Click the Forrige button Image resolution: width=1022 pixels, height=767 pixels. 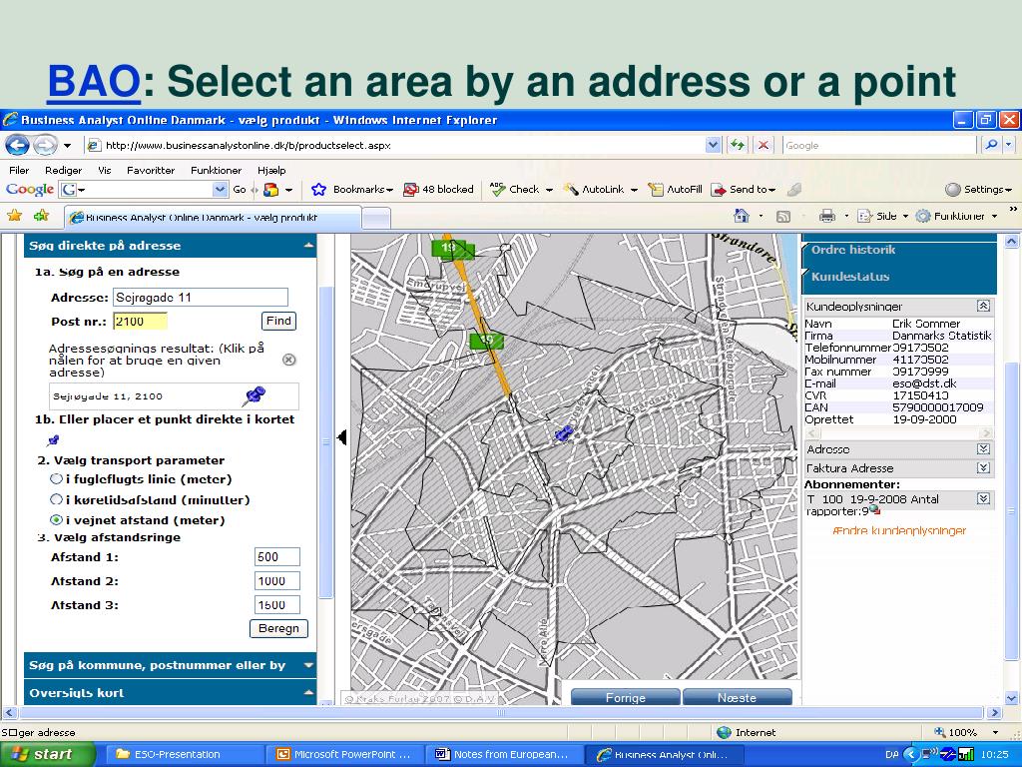[625, 697]
